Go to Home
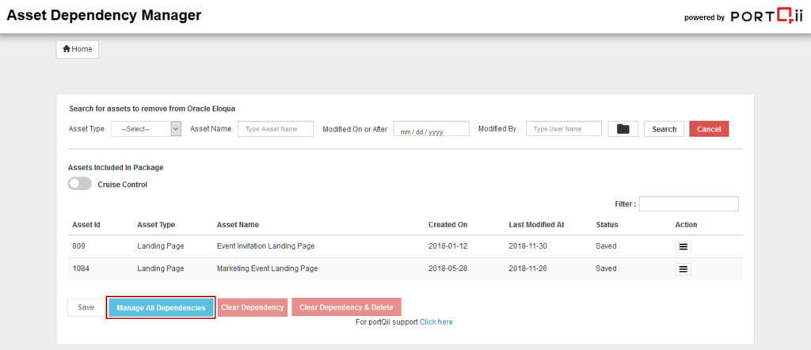811x350 pixels. coord(77,49)
